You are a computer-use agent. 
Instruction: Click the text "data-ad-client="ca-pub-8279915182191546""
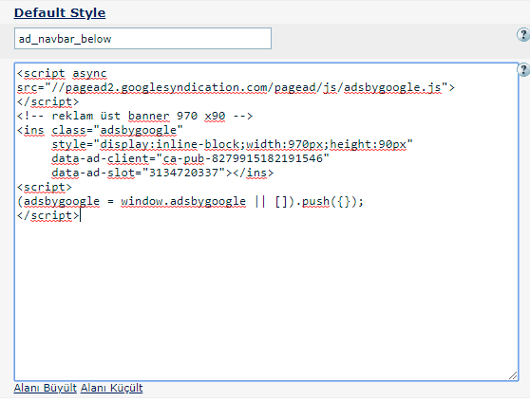[x=190, y=158]
